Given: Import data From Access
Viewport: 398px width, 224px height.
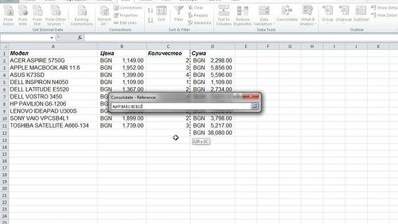Looking at the screenshot, I should [8, 16].
